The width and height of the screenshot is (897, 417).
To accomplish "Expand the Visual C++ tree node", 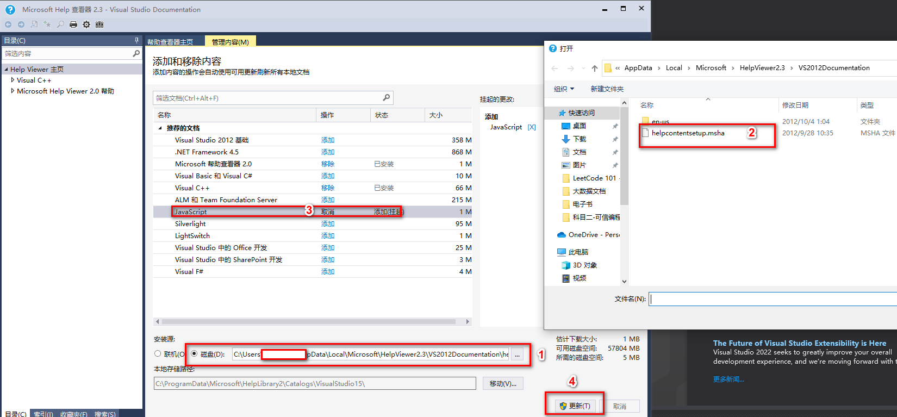I will (x=13, y=80).
